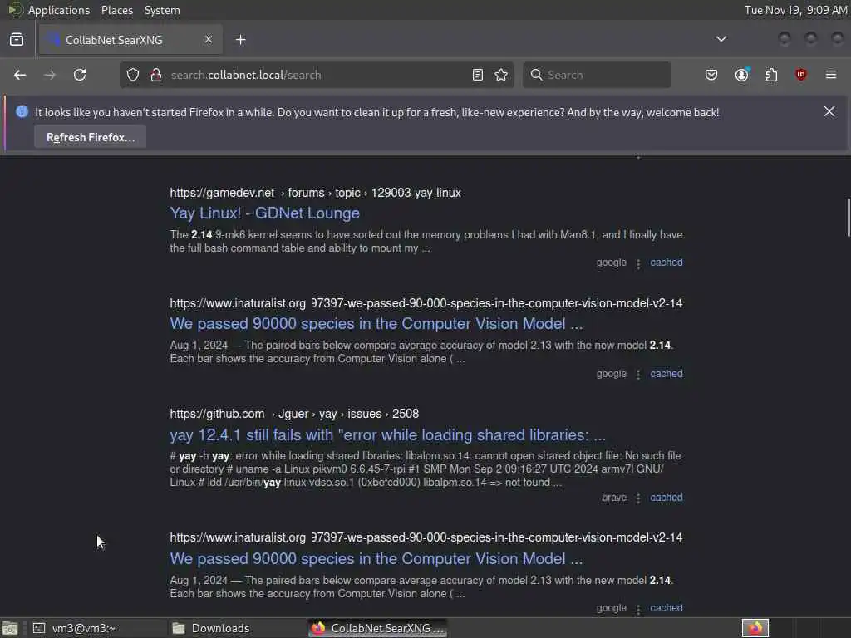
Task: Go back to the previous page
Action: click(x=20, y=75)
